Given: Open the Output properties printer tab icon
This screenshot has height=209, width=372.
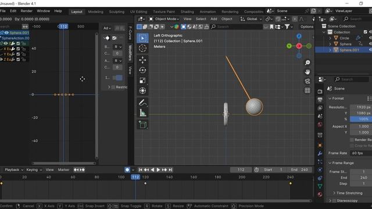Looking at the screenshot, I should coord(320,100).
